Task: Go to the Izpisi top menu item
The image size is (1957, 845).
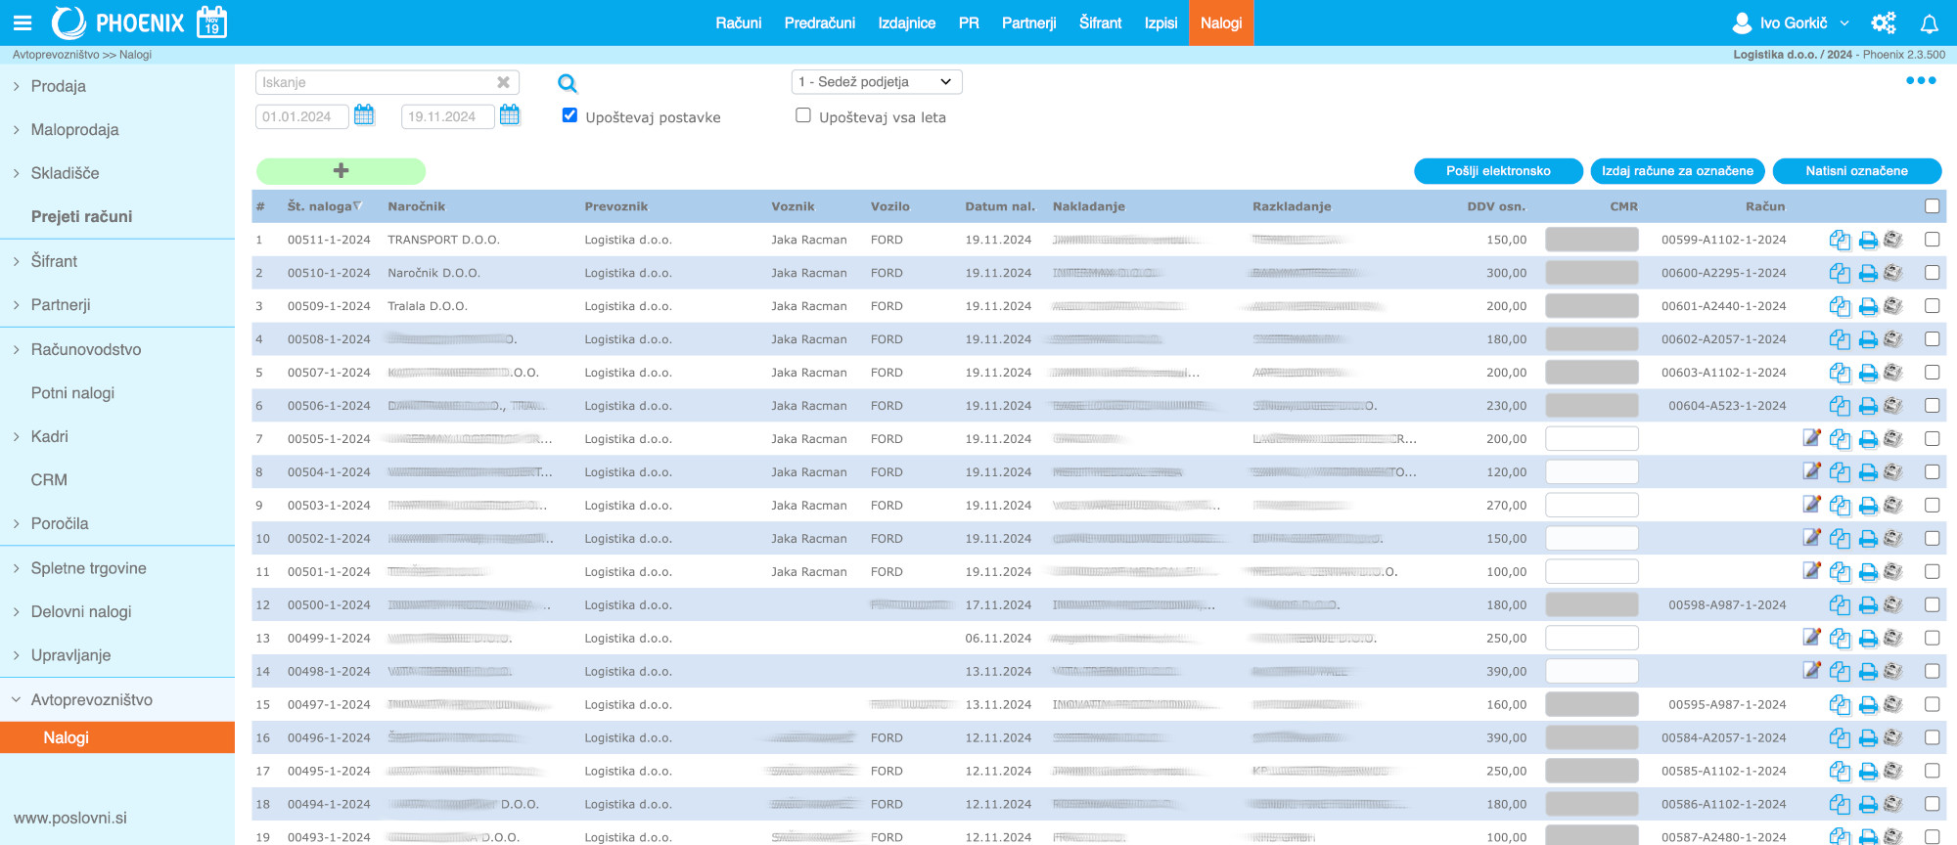Action: (x=1161, y=22)
